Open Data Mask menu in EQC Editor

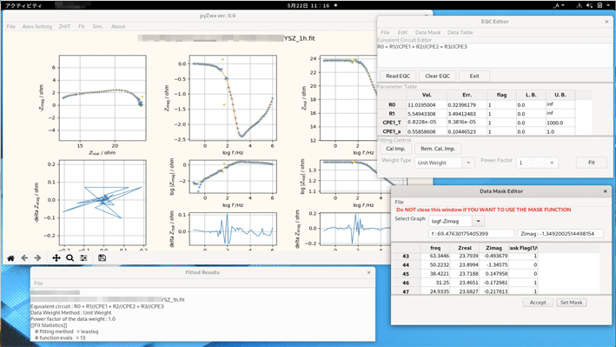pos(427,32)
